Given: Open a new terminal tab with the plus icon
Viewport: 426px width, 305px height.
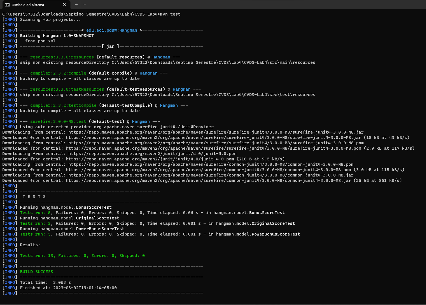Looking at the screenshot, I should pyautogui.click(x=76, y=5).
